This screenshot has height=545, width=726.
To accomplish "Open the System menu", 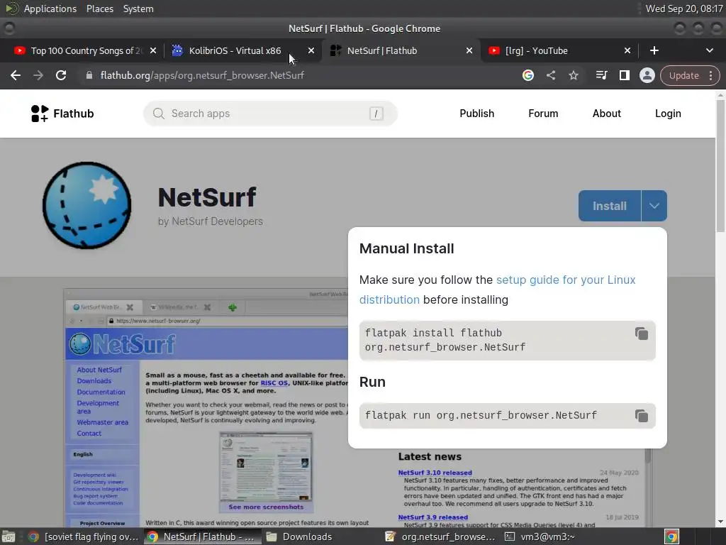I will click(138, 9).
